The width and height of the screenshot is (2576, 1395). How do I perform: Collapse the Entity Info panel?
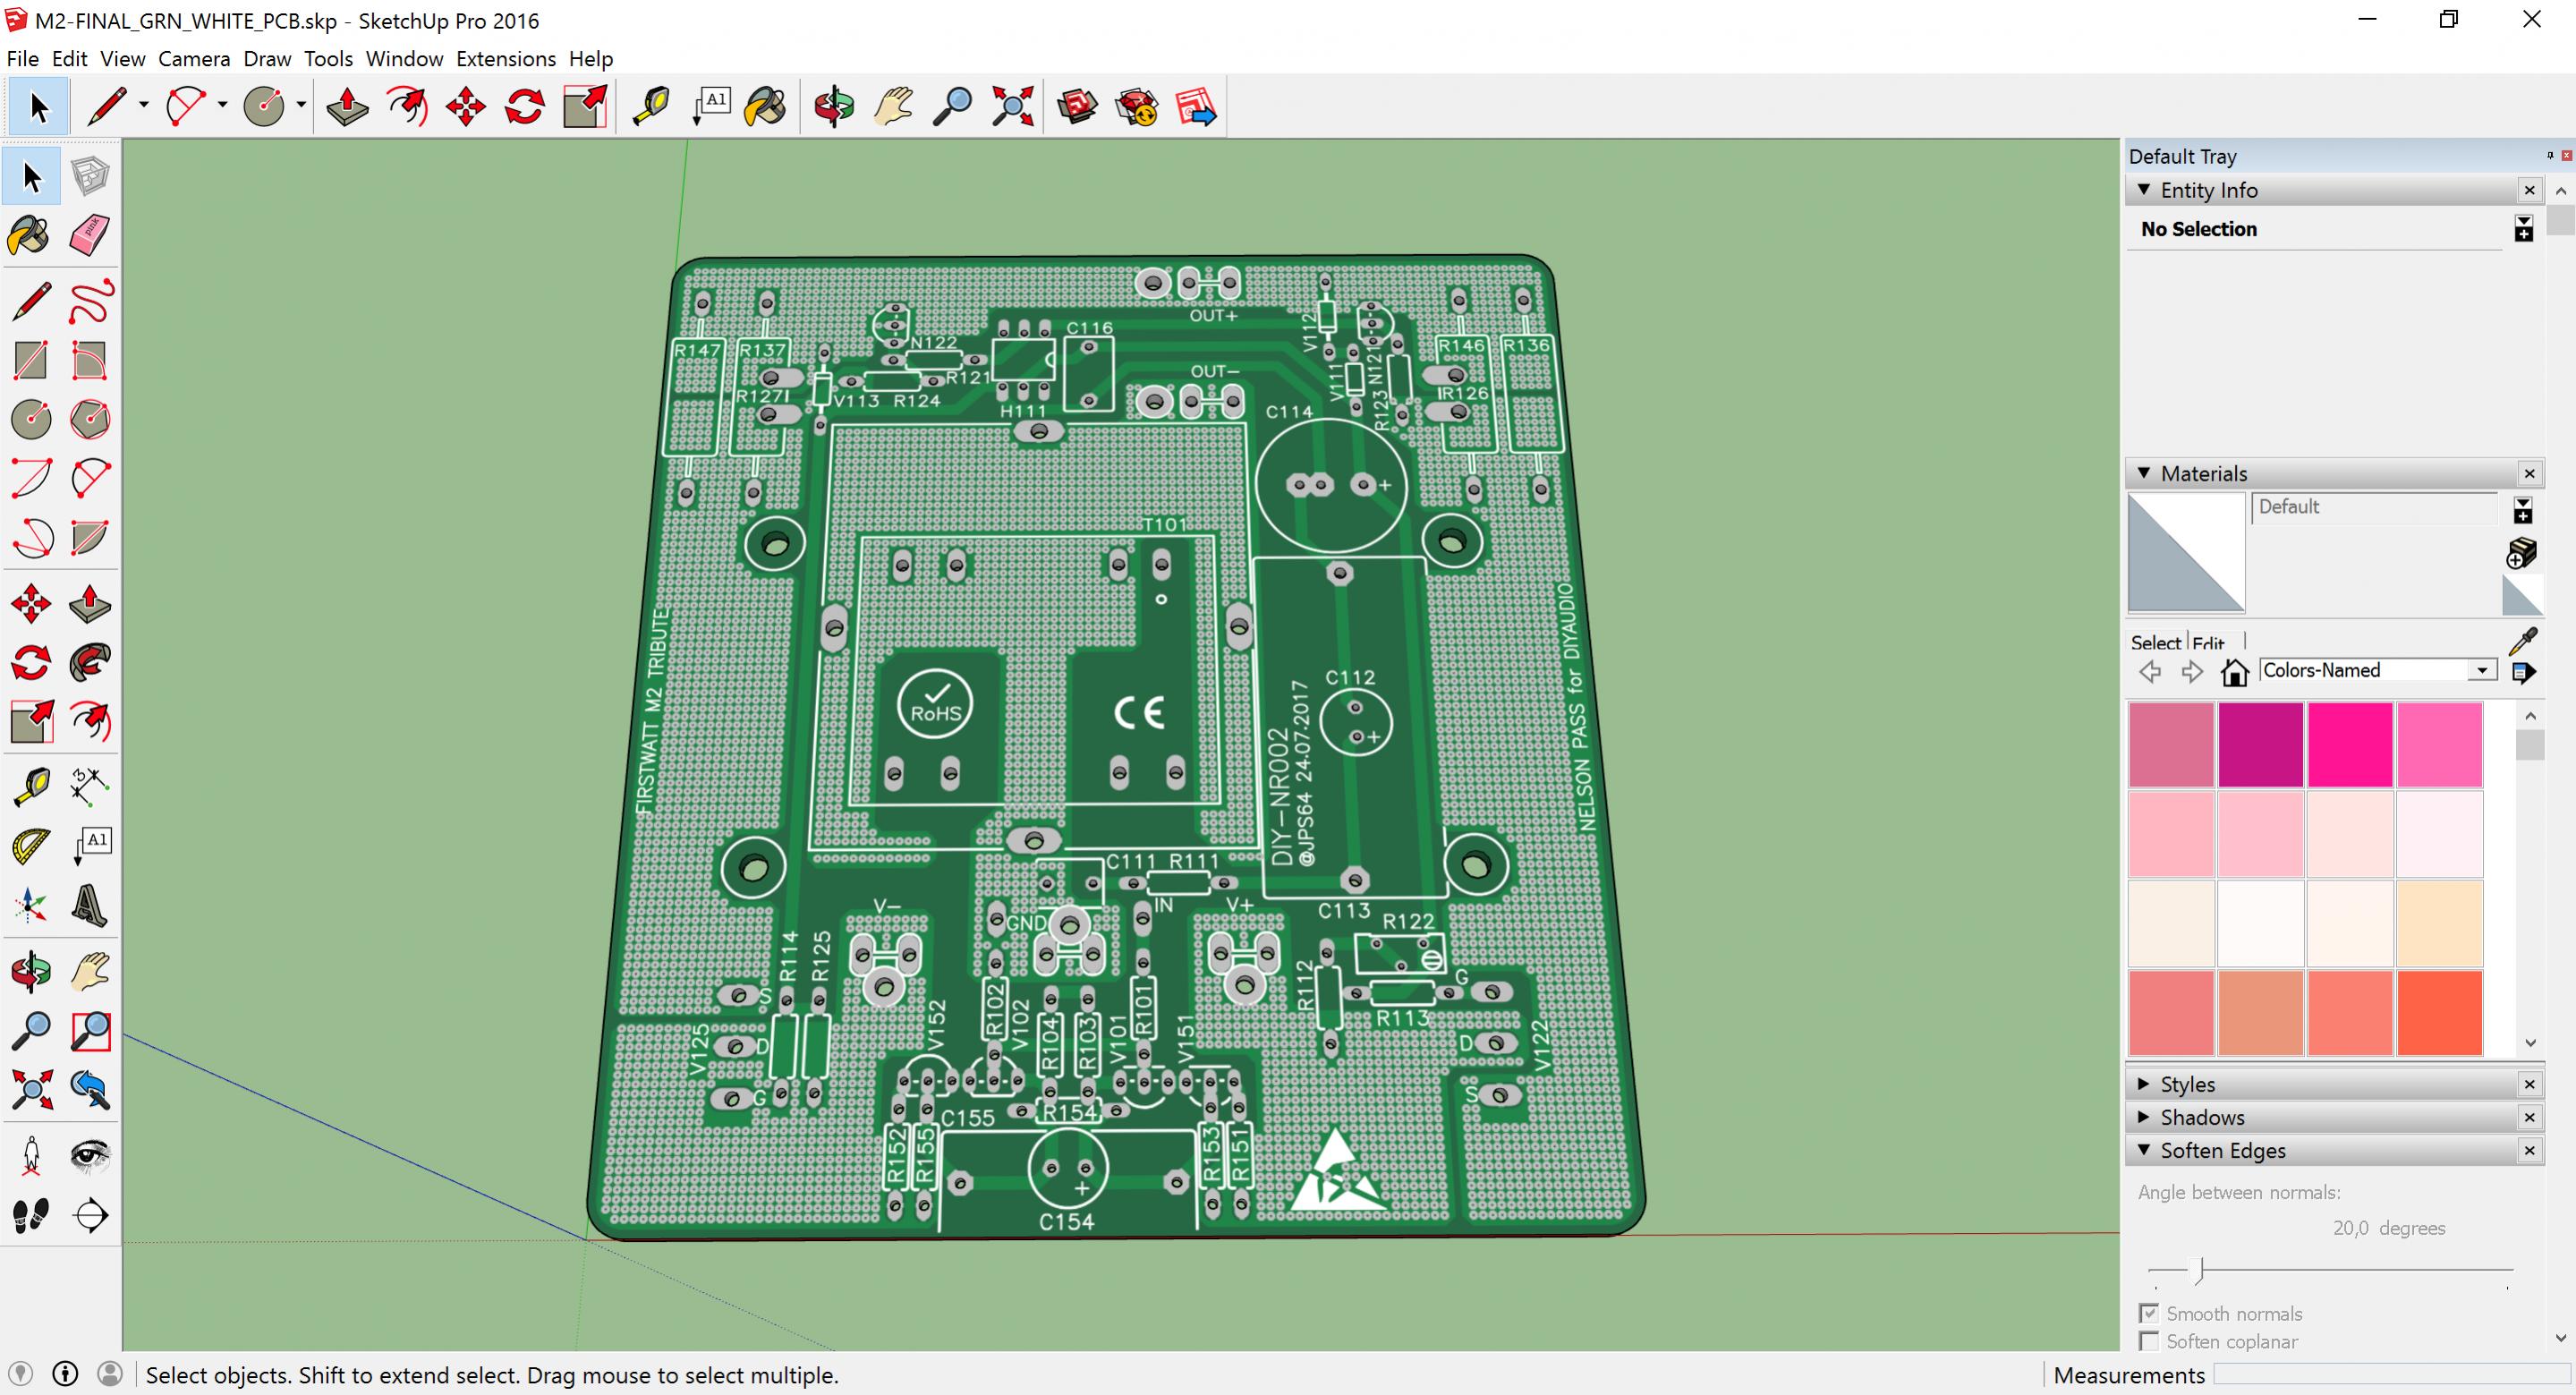[x=2143, y=189]
